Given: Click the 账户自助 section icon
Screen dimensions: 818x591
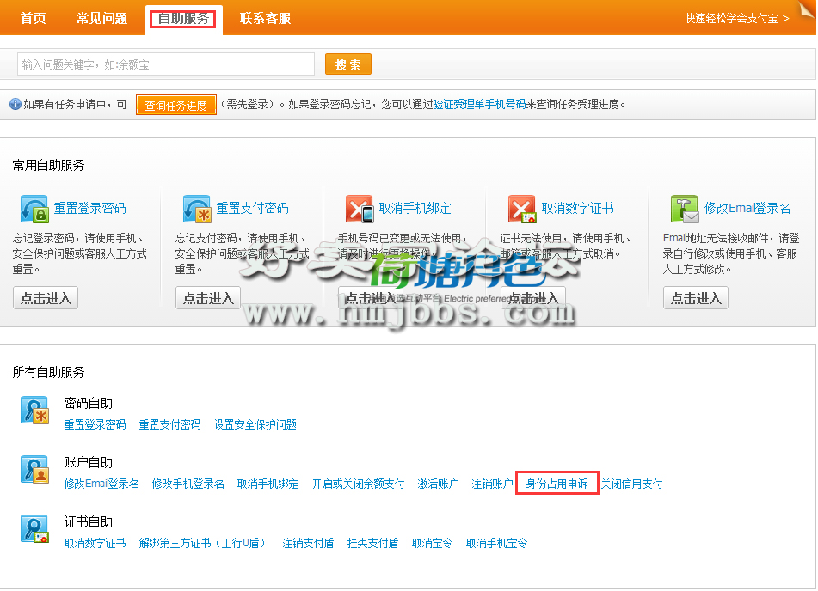Looking at the screenshot, I should click(x=34, y=470).
